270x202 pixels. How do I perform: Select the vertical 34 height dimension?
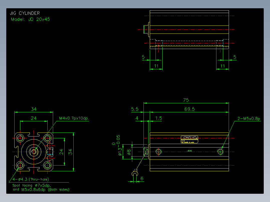click(x=70, y=152)
